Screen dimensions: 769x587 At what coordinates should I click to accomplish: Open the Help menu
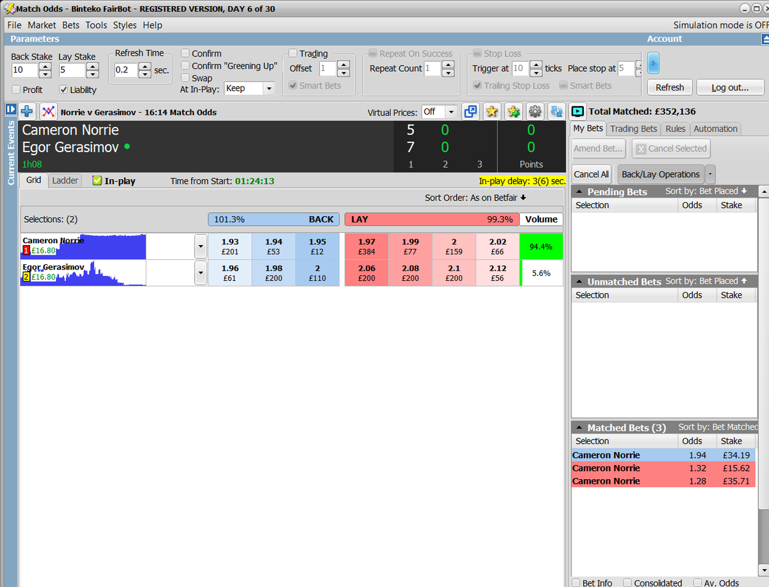click(x=153, y=25)
